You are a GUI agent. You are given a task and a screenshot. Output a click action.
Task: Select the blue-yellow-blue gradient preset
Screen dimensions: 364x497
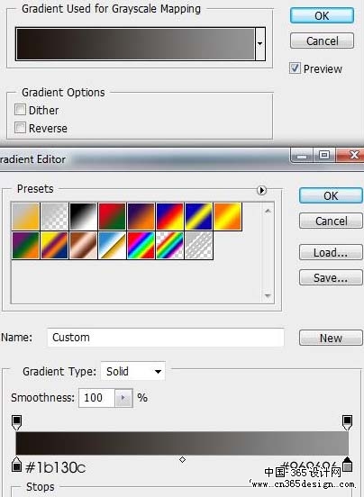[x=198, y=216]
